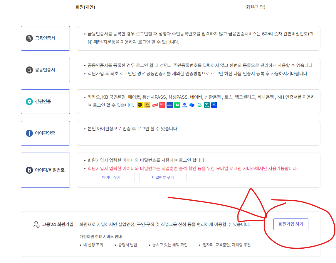Click the PAYCO icon
Screen dimensions: 336x263
coord(155,105)
